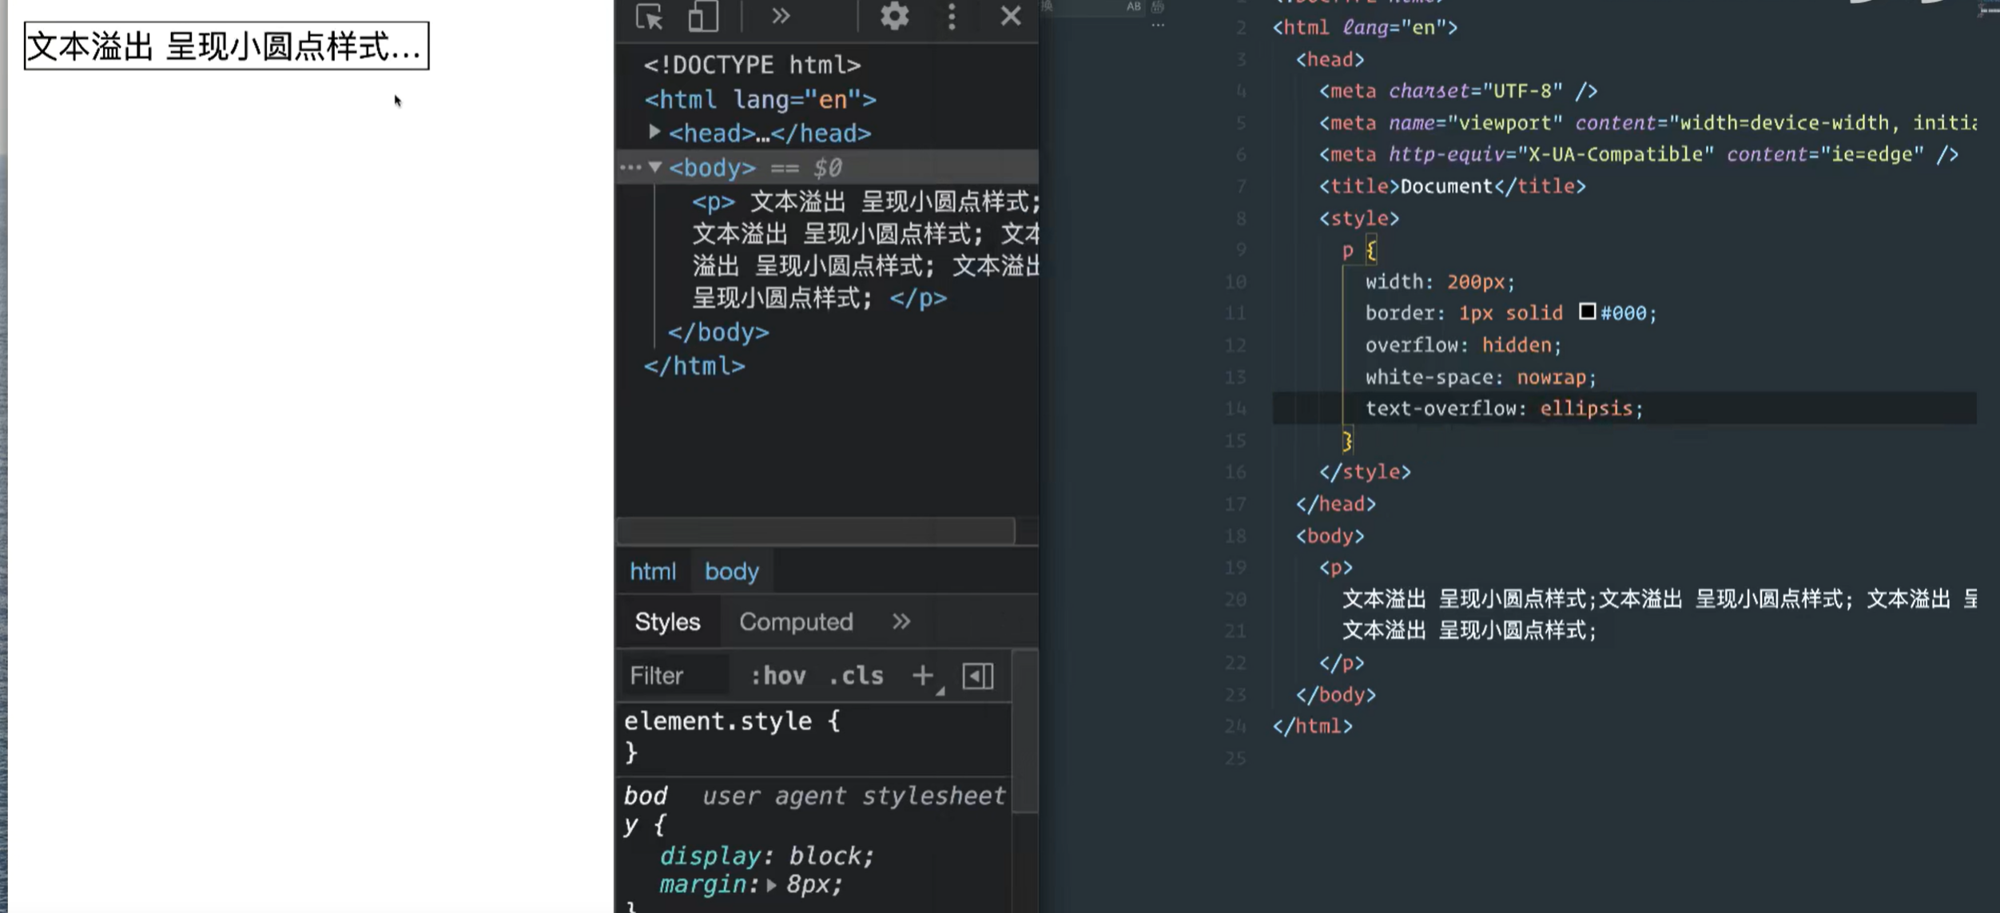This screenshot has height=913, width=2000.
Task: Toggle the :hov element state panel
Action: 777,676
